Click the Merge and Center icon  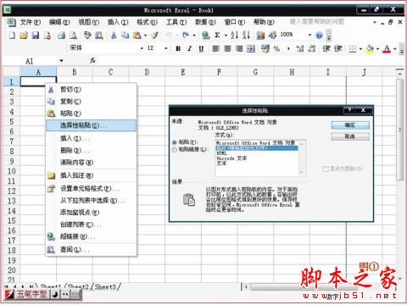[251, 48]
